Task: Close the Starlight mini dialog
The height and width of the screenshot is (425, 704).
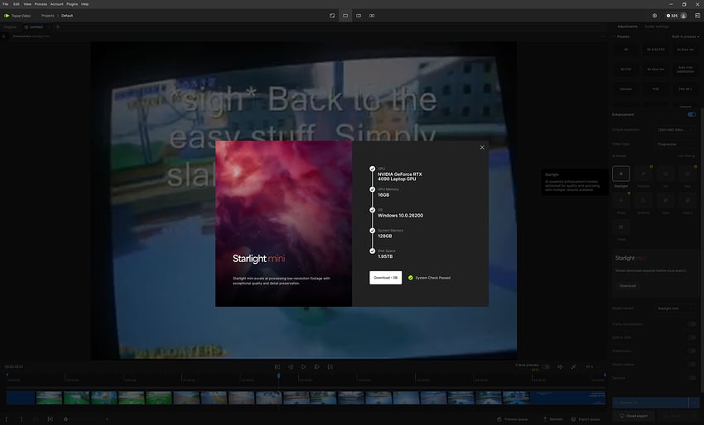Action: 482,147
